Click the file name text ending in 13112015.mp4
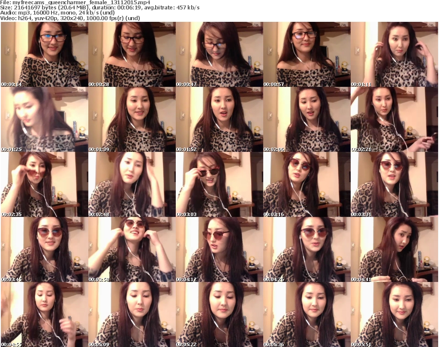The width and height of the screenshot is (439, 347). [x=81, y=3]
